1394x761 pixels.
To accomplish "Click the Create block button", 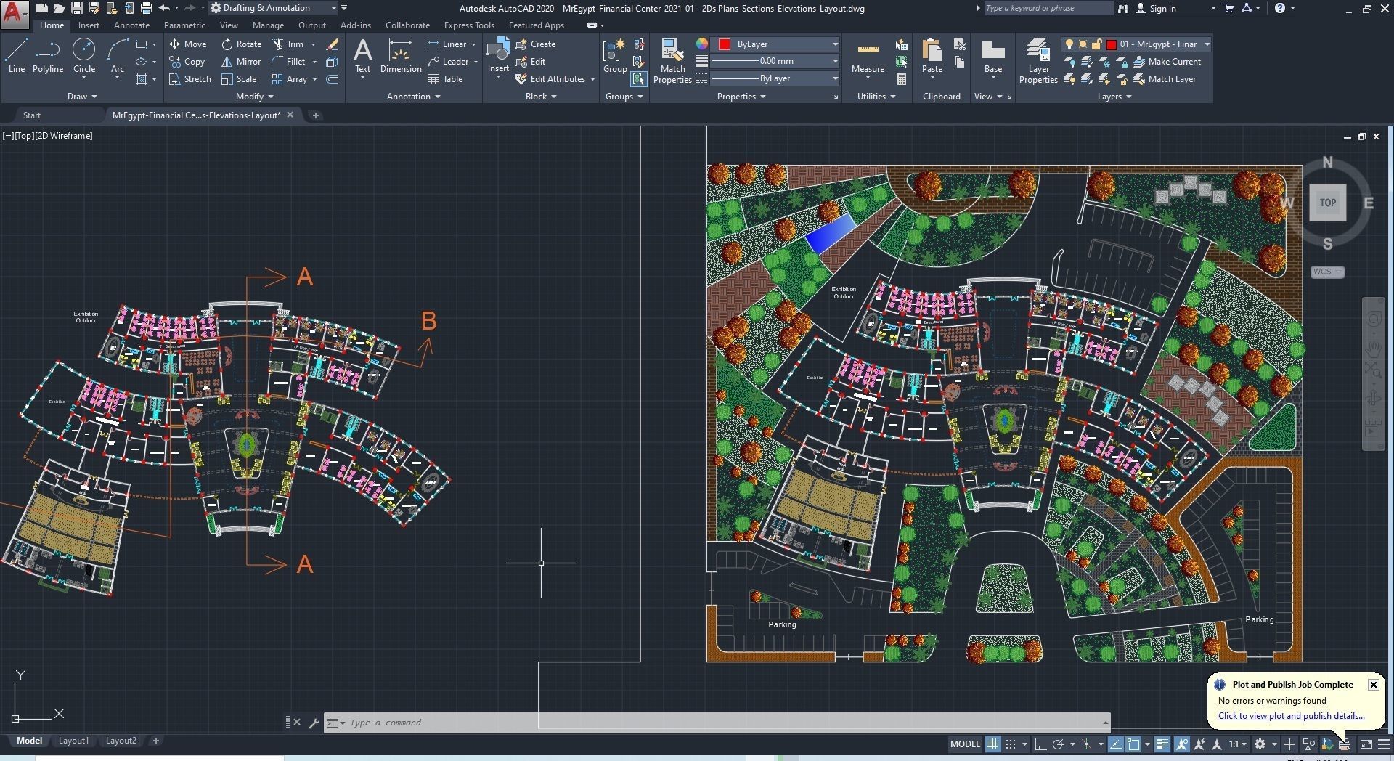I will pyautogui.click(x=536, y=44).
